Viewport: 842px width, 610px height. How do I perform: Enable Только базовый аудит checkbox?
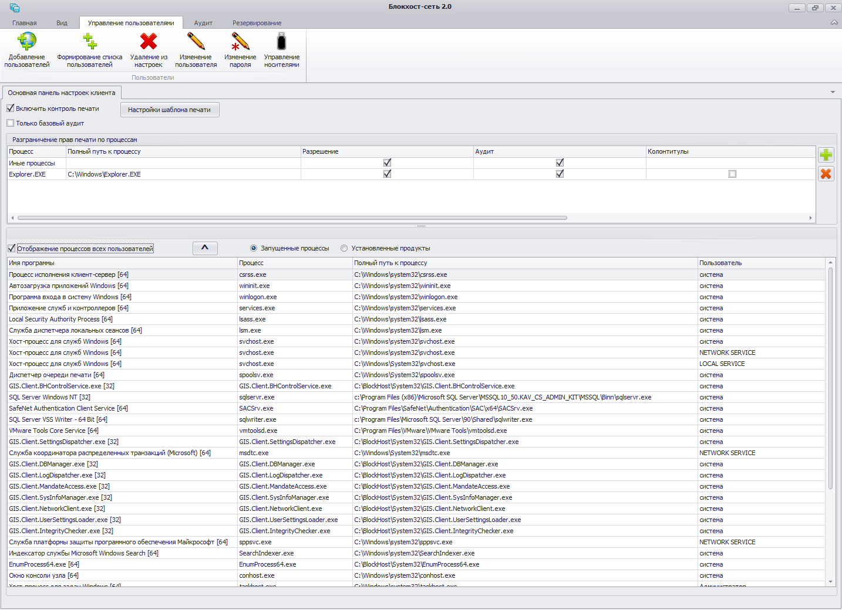tap(11, 123)
